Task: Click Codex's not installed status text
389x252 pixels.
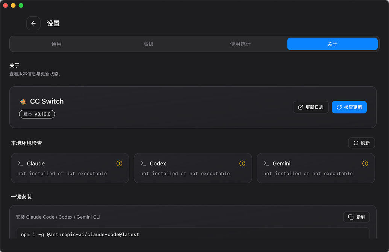Action: (185, 174)
